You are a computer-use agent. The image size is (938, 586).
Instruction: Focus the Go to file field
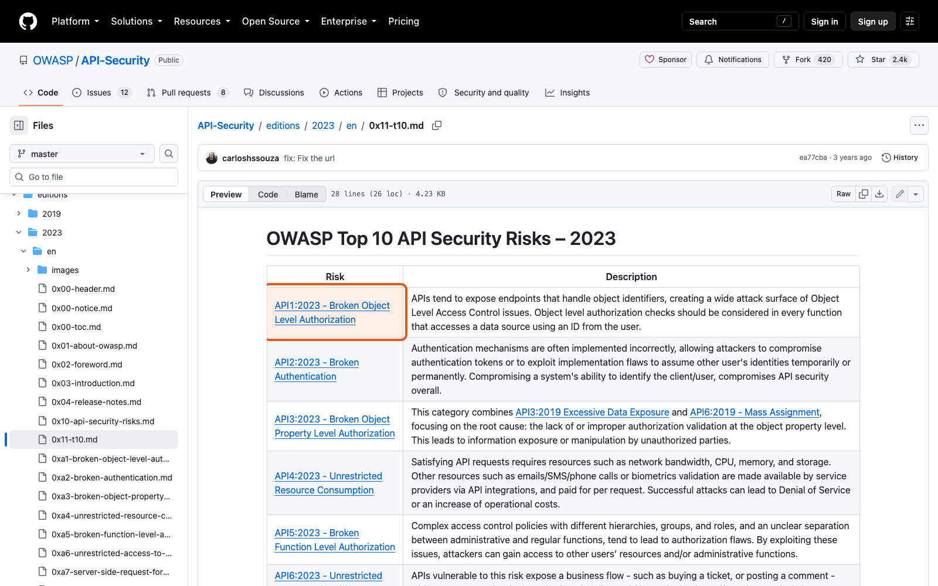(94, 177)
